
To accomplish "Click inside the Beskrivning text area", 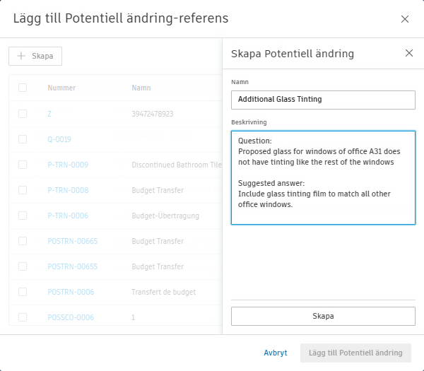I will coord(323,177).
